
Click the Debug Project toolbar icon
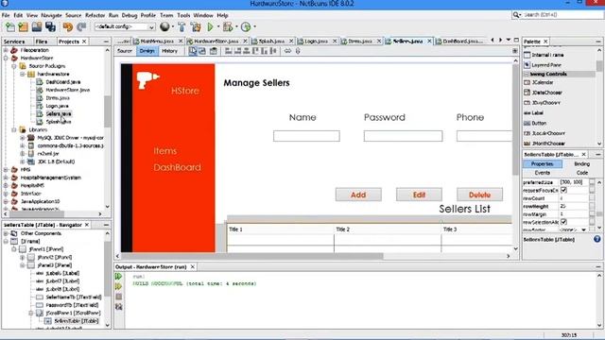point(228,27)
